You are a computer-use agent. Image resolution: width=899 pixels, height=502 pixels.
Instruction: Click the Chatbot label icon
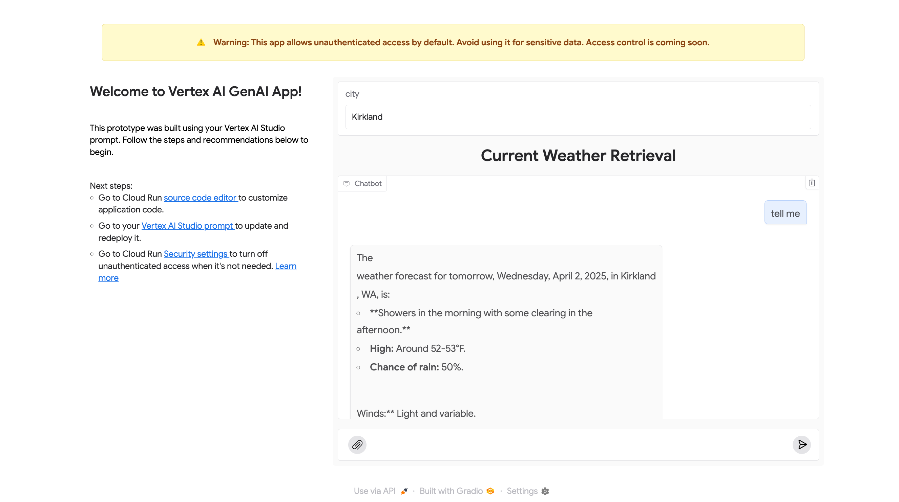click(x=346, y=184)
